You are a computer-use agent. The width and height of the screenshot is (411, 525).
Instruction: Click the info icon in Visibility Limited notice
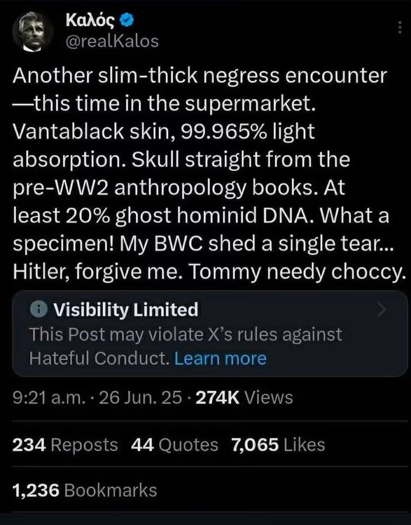coord(38,310)
